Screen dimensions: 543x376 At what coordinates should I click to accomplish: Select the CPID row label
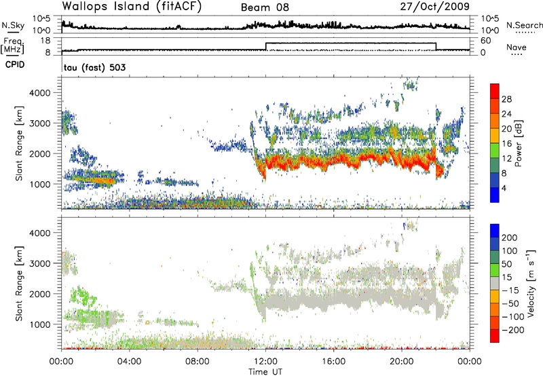(15, 64)
